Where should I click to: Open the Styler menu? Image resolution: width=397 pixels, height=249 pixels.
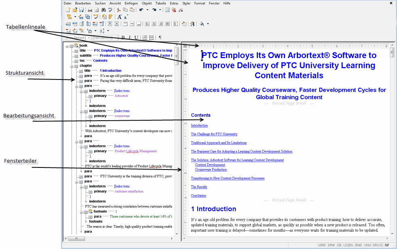point(186,3)
